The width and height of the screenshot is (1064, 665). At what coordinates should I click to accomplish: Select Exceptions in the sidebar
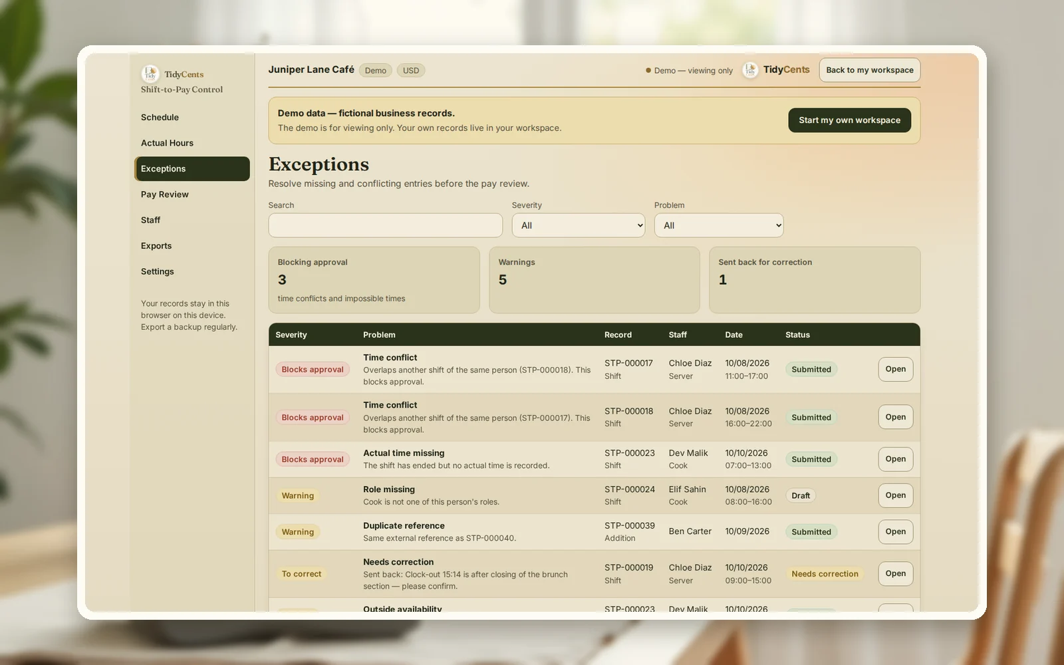tap(192, 169)
